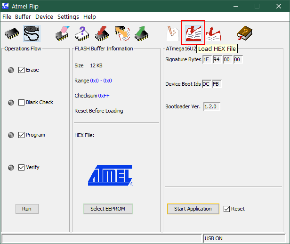Click the Device Boot Ids field DC
This screenshot has width=290, height=244.
point(206,84)
